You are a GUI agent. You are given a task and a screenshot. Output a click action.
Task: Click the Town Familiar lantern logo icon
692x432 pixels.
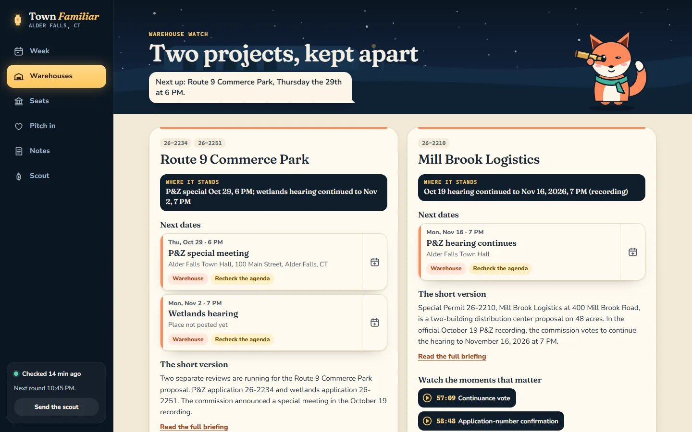18,20
